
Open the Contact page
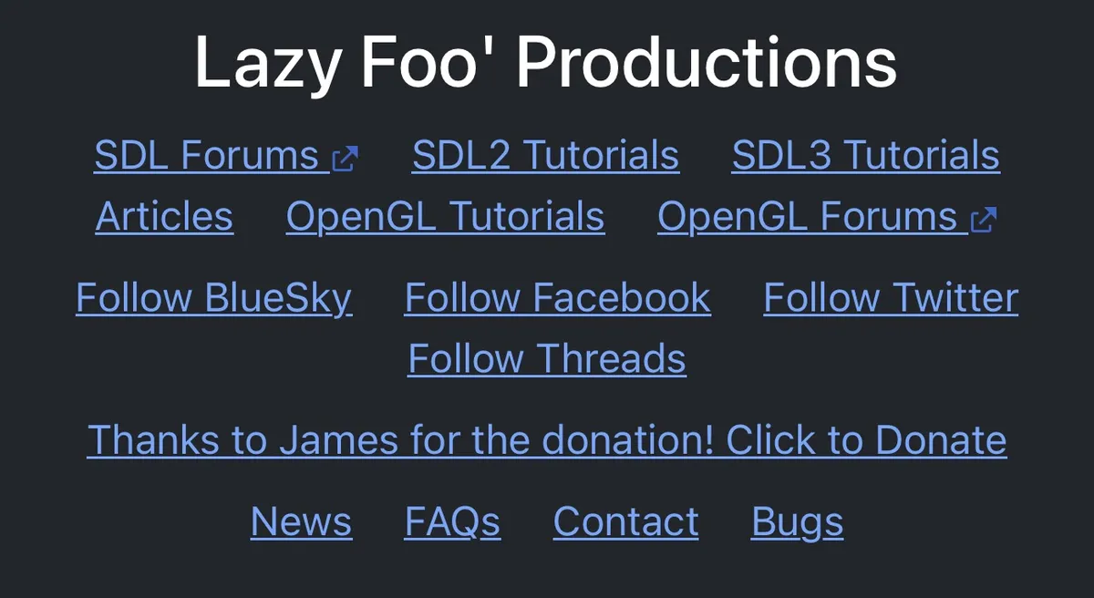click(625, 521)
